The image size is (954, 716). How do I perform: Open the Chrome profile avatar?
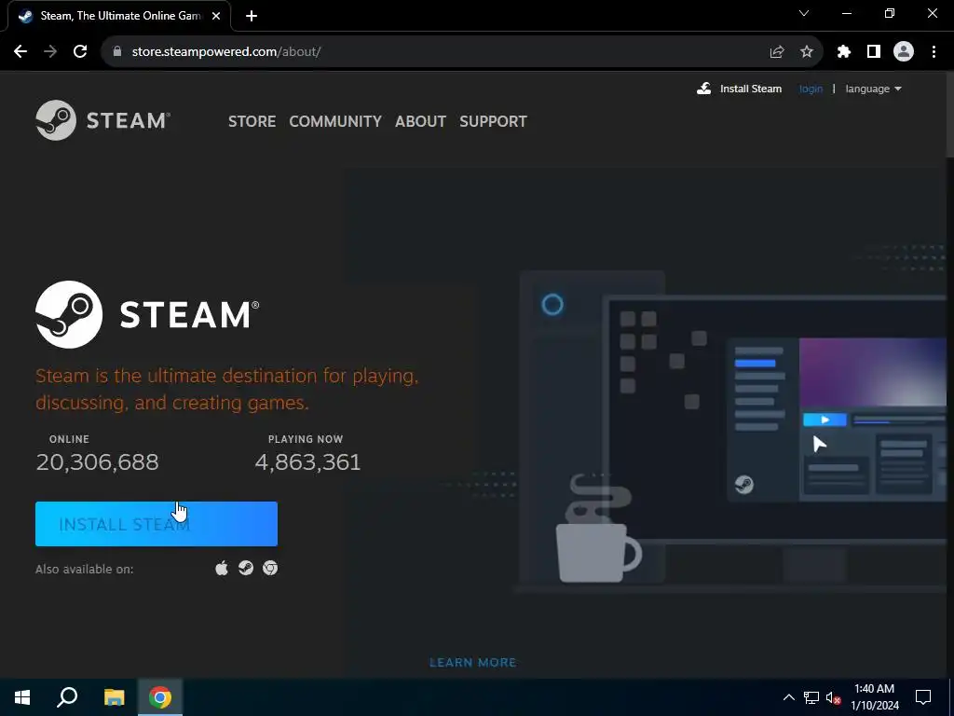904,52
